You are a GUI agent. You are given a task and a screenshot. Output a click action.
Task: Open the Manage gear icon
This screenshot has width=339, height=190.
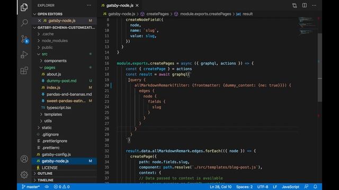pos(24,175)
